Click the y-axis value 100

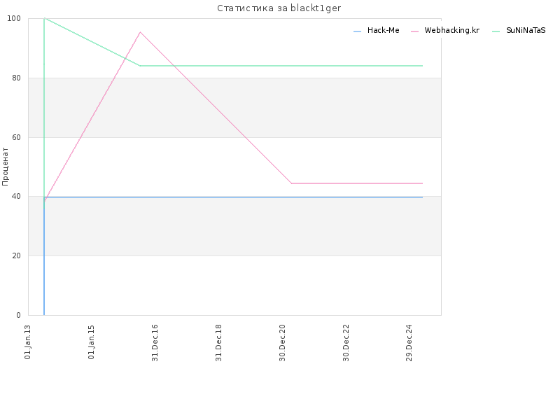coord(14,19)
